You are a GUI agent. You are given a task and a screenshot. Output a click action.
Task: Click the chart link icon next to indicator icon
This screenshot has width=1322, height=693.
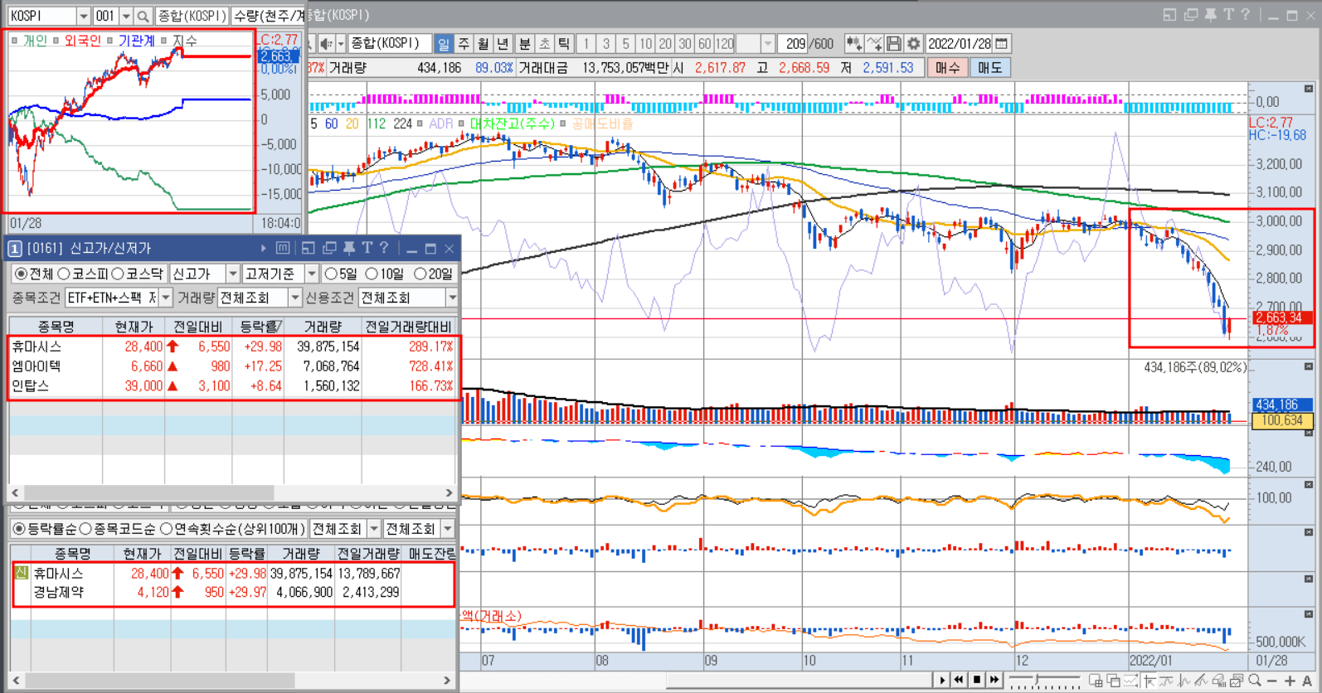click(x=874, y=44)
